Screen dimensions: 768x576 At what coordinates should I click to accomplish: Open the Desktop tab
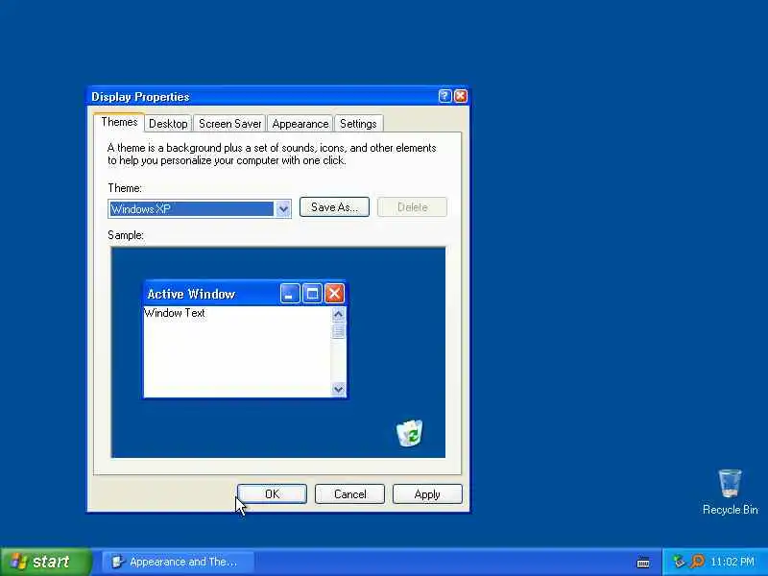tap(168, 124)
